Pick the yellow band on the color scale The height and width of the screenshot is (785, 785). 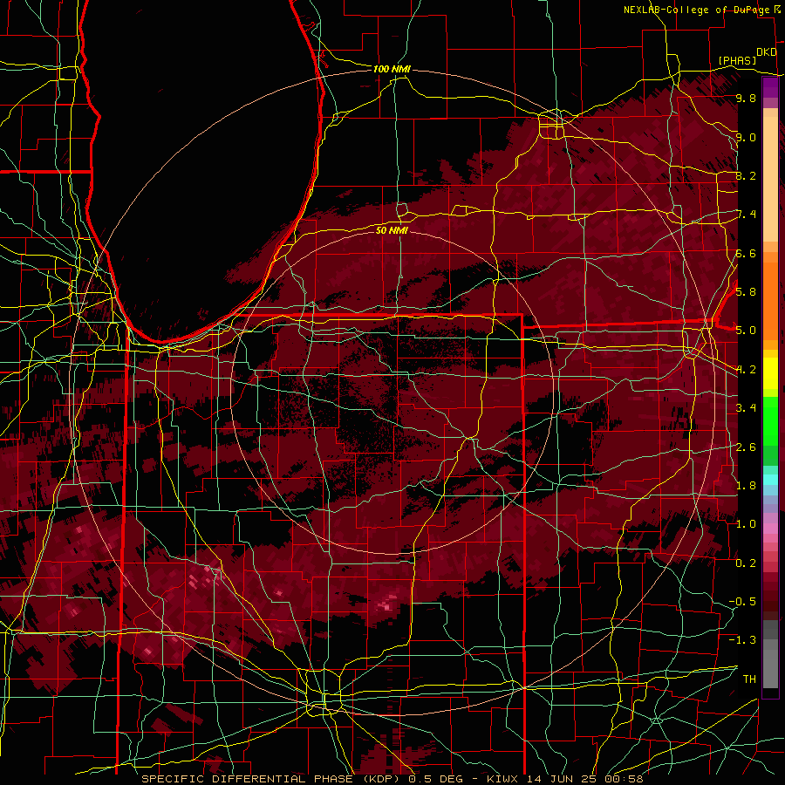click(x=770, y=373)
